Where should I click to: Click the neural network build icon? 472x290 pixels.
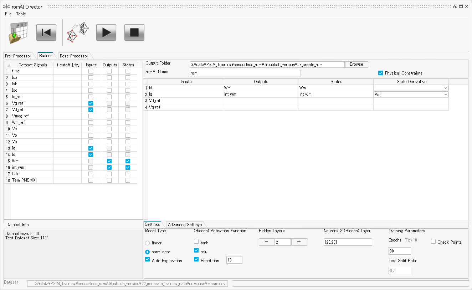[78, 32]
